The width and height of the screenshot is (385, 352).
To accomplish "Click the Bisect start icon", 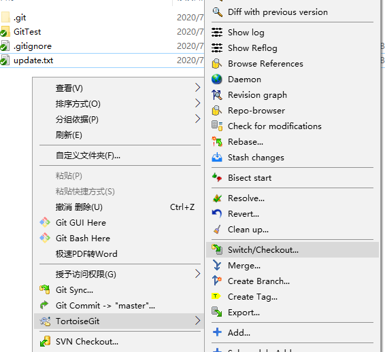I will (x=217, y=177).
